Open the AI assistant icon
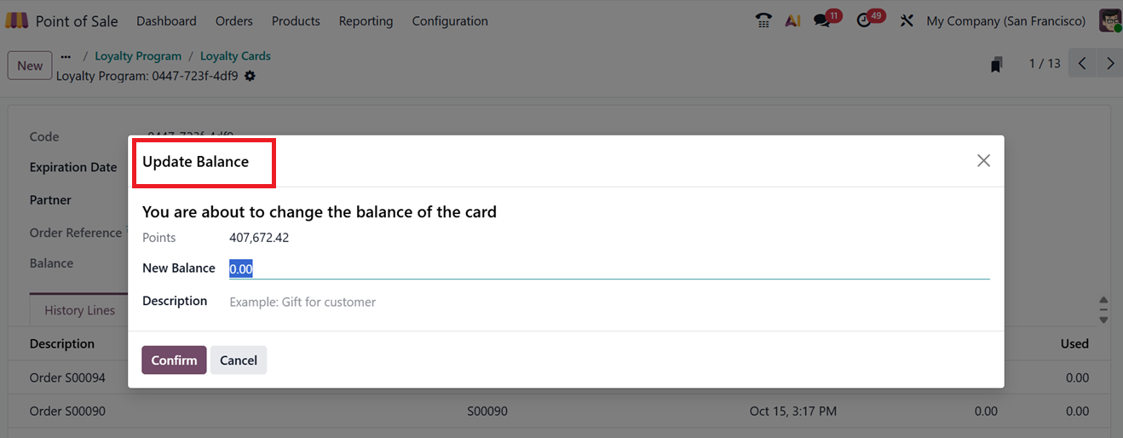Screen dimensions: 1123x438 (x=792, y=20)
